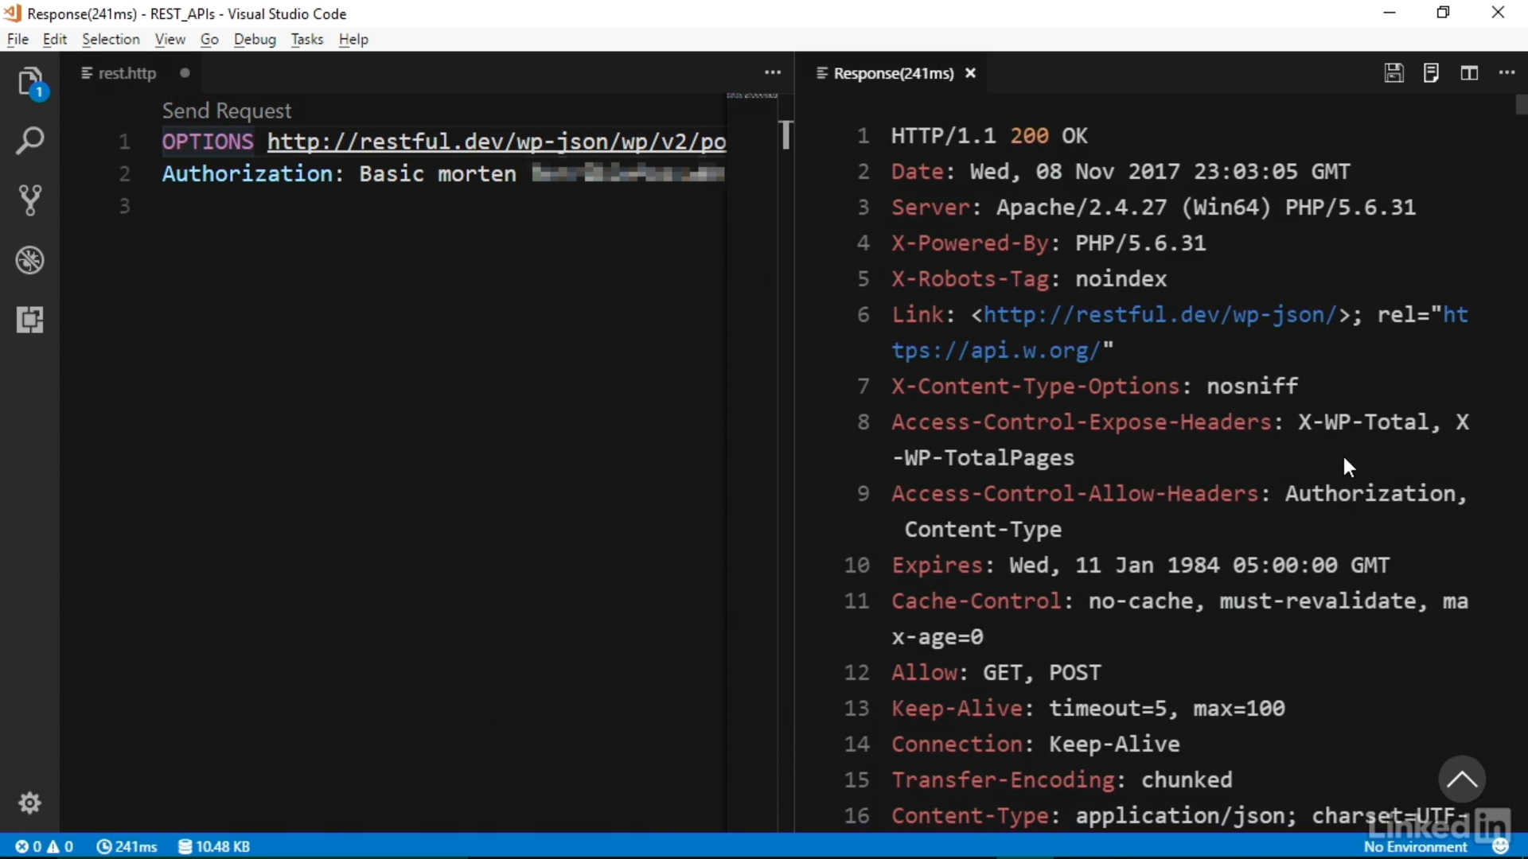Click Access-Control-Allow-Headers header name
The image size is (1528, 859).
[1075, 494]
